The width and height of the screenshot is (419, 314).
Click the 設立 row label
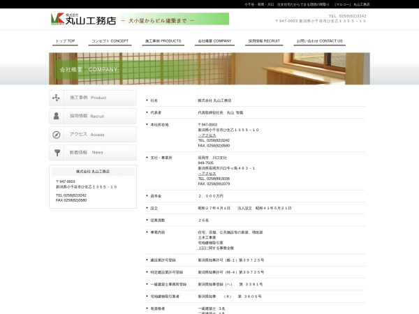154,208
